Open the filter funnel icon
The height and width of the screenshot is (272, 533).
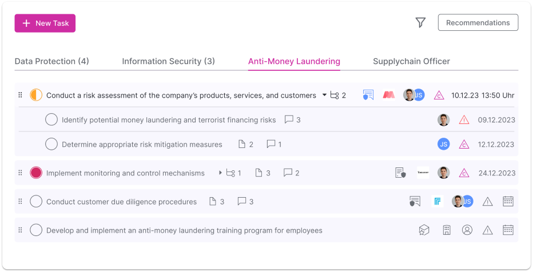pyautogui.click(x=420, y=23)
